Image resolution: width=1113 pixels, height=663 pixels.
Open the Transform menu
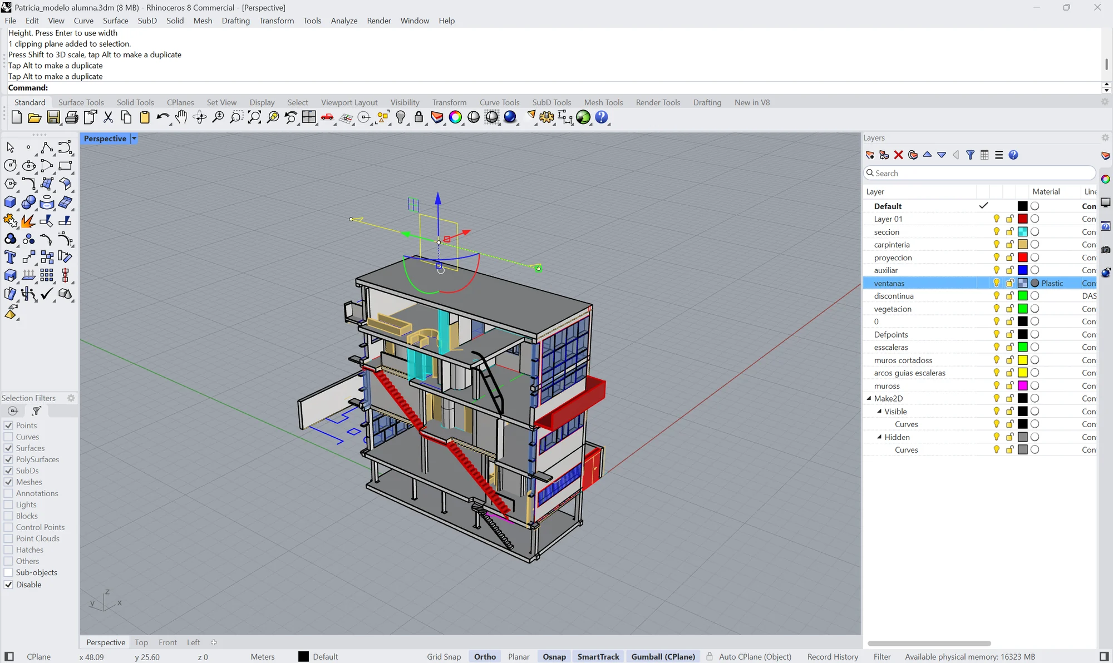(x=277, y=21)
